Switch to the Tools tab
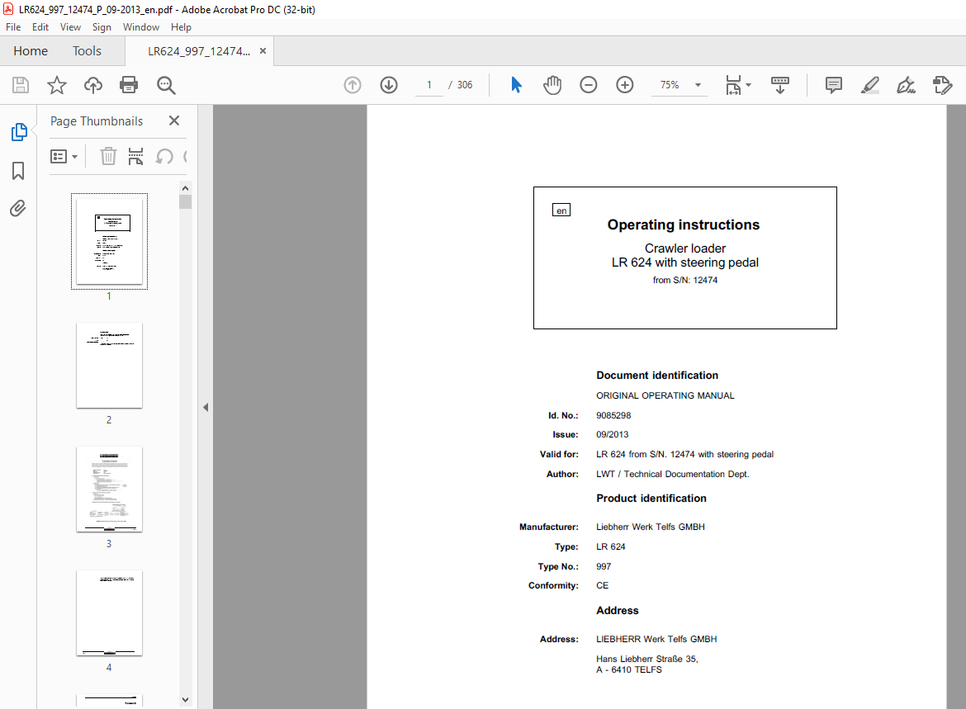This screenshot has height=709, width=966. click(87, 51)
